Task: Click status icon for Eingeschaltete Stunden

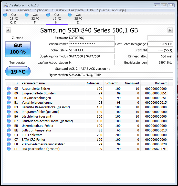Action: pos(9,93)
